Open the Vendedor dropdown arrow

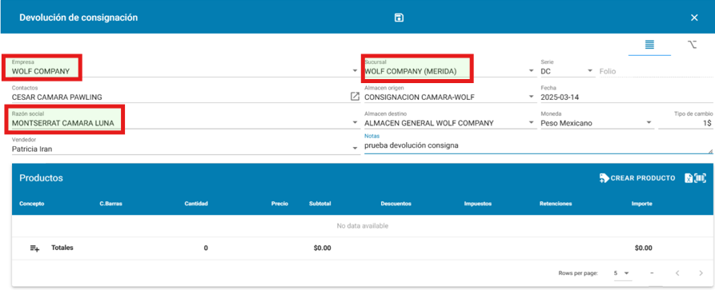point(355,149)
